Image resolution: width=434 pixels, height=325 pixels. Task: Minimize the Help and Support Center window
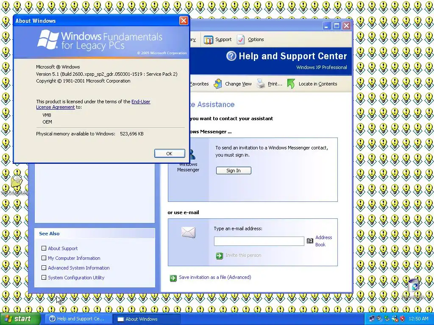(327, 26)
